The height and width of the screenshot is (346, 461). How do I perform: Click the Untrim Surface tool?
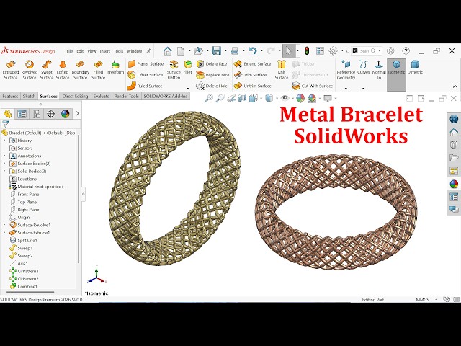(x=253, y=86)
